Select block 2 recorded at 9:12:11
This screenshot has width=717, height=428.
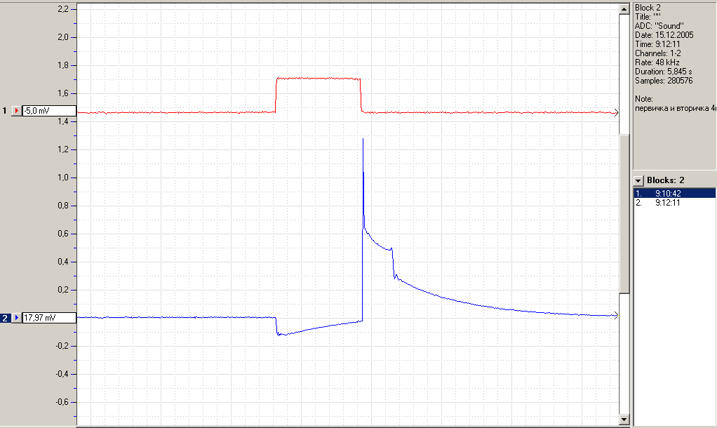(x=674, y=203)
